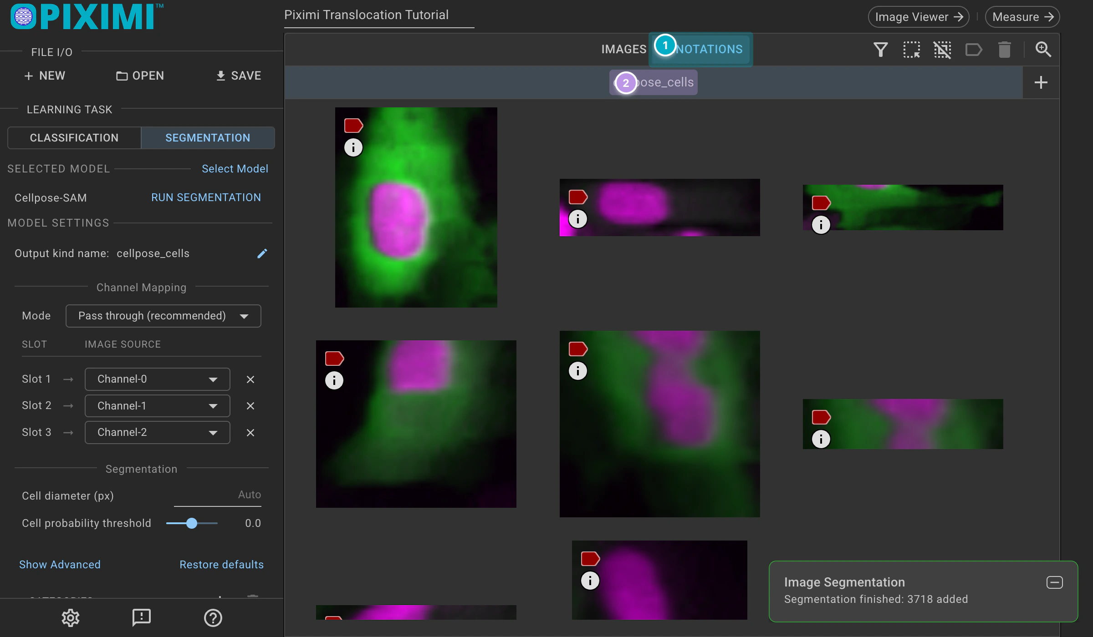Viewport: 1093px width, 637px height.
Task: Click the Piximi logo
Action: click(x=87, y=17)
